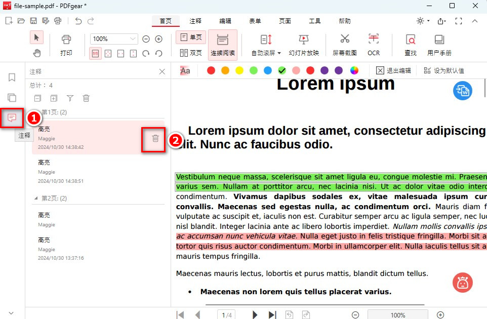
Task: Toggle single page (单页) view mode
Action: tap(191, 37)
